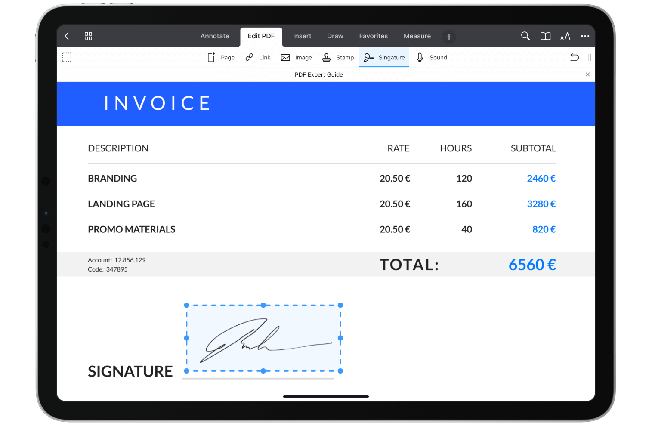Click the signature selection right-middle handle
Image resolution: width=652 pixels, height=426 pixels.
[x=340, y=338]
